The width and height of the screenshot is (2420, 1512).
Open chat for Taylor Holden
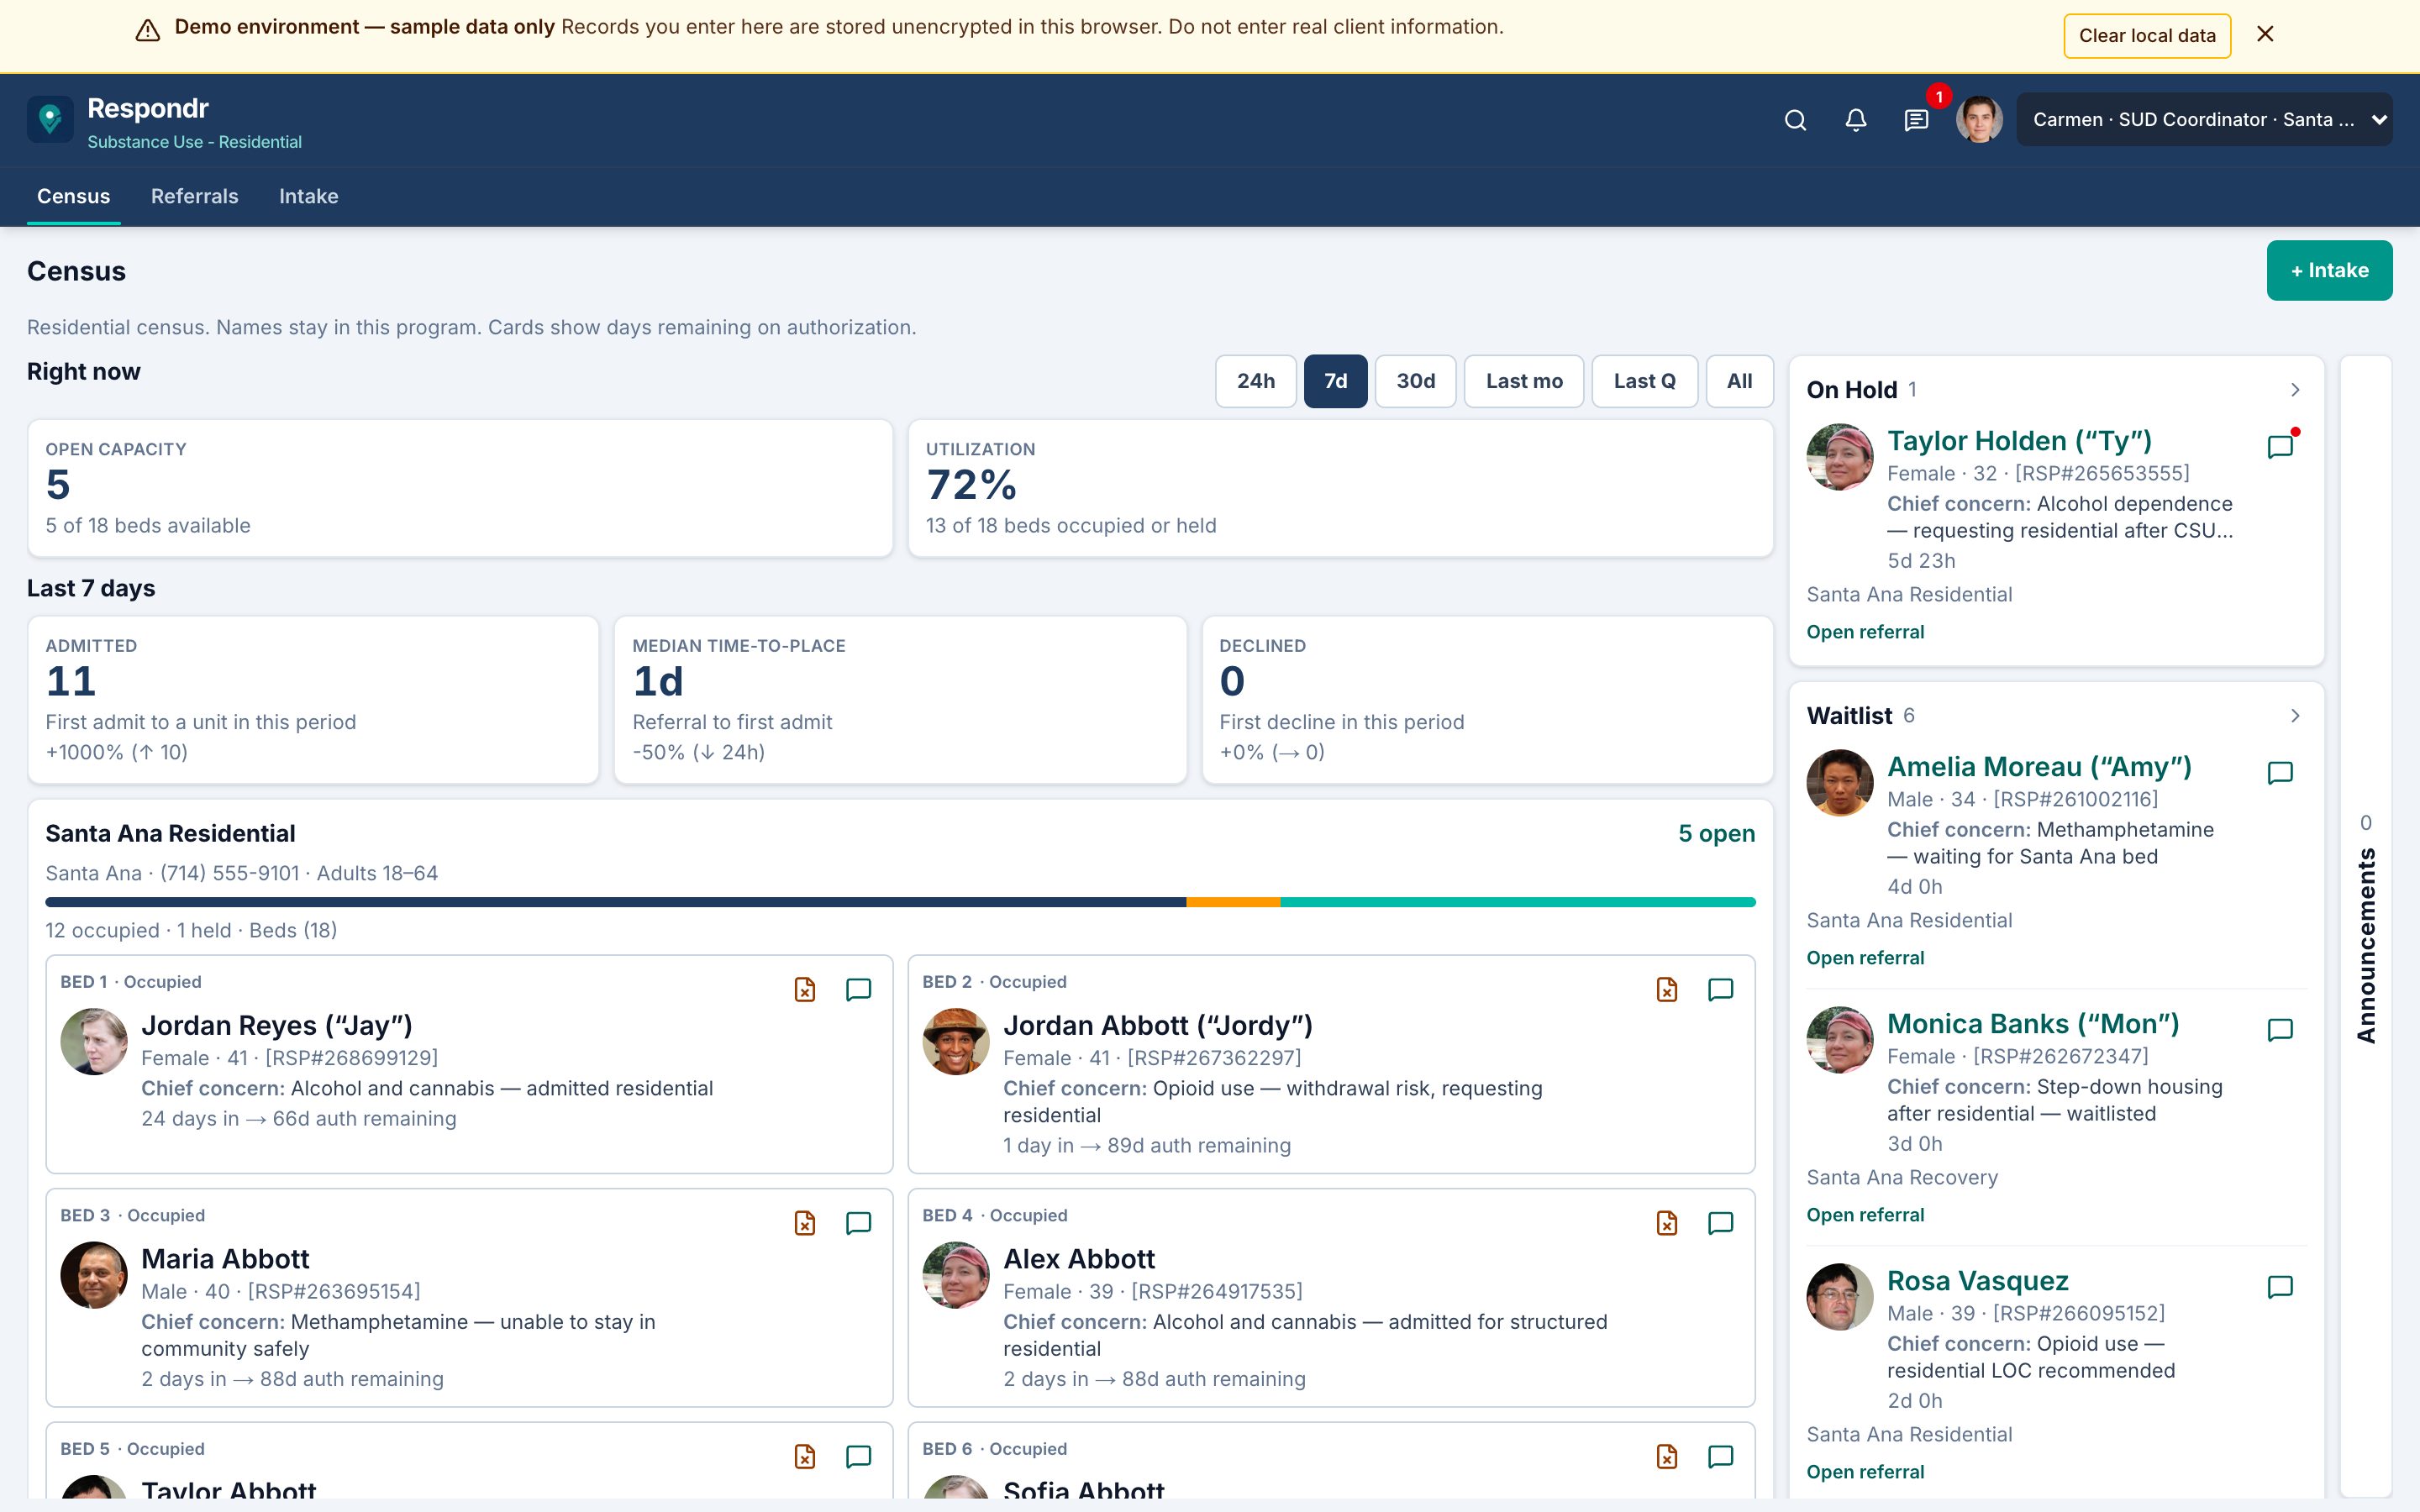(2280, 446)
